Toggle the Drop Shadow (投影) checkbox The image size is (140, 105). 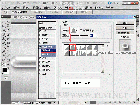click(x=40, y=31)
